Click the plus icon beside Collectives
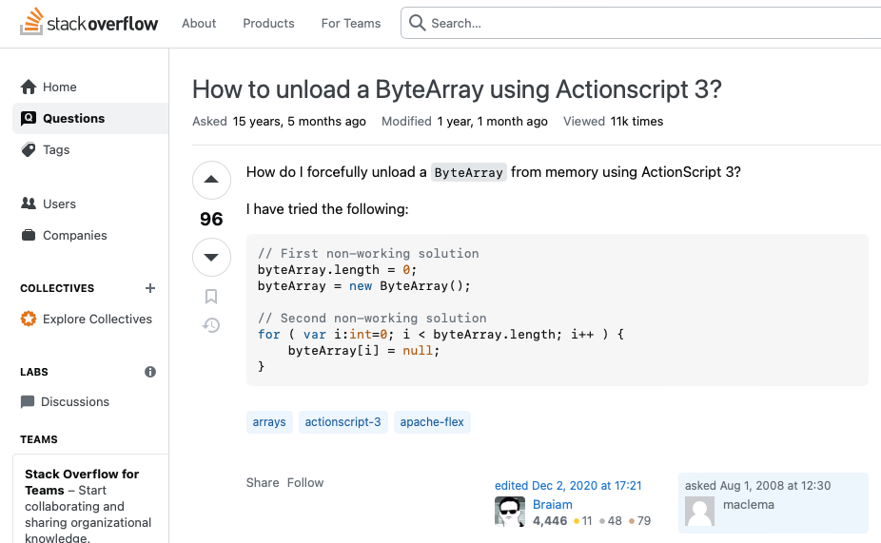This screenshot has height=543, width=881. coord(149,288)
